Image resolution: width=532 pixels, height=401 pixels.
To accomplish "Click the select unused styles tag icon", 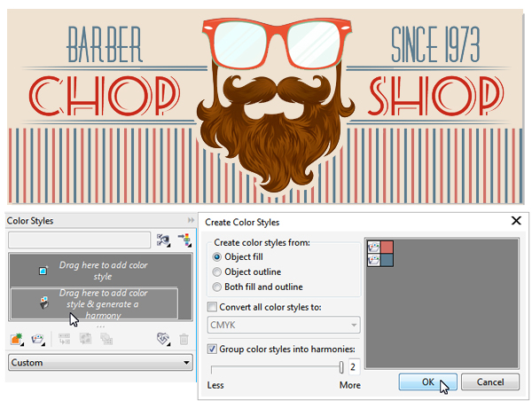I will 163,339.
